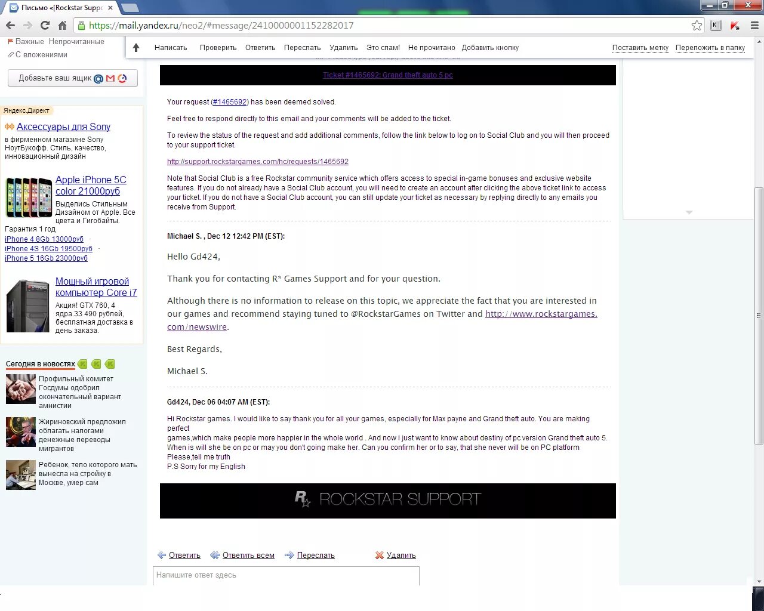Open the iPhone 4S 16Gb 19500руб link
This screenshot has height=611, width=764.
[48, 249]
